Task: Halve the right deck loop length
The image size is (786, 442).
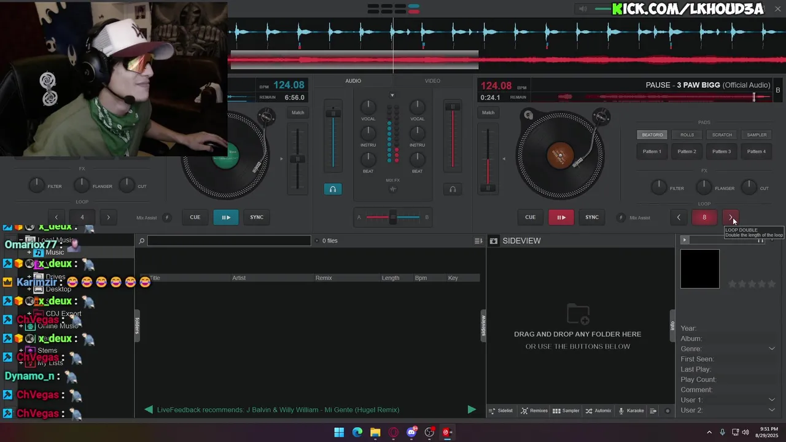Action: [679, 217]
